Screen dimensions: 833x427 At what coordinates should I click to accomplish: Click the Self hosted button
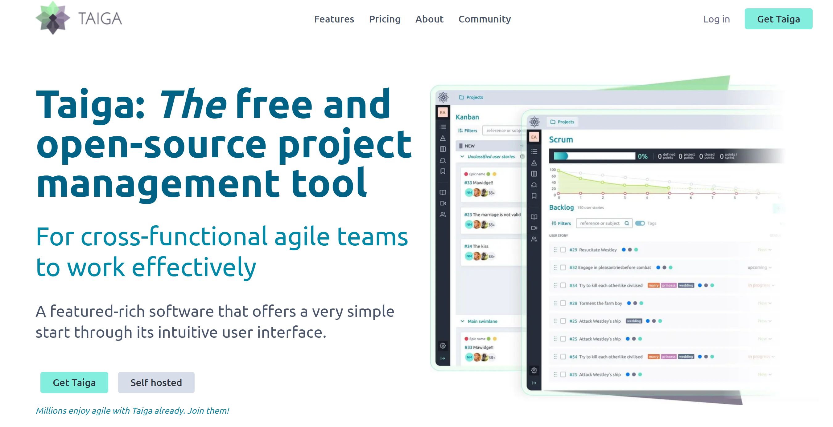point(156,382)
